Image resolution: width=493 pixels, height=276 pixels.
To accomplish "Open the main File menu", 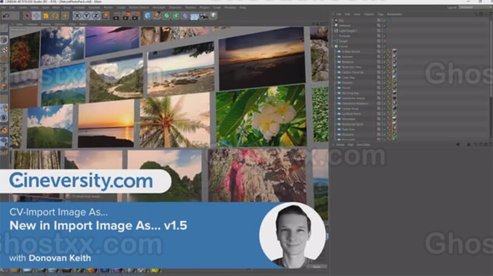I will coord(3,7).
